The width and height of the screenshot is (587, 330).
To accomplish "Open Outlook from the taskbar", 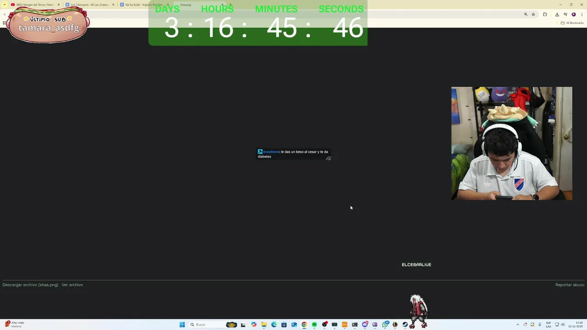I will coord(294,324).
